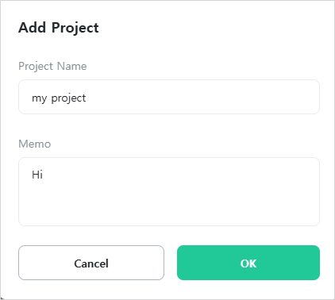The image size is (335, 300).
Task: Click the "Project Name" field label
Action: tap(52, 66)
